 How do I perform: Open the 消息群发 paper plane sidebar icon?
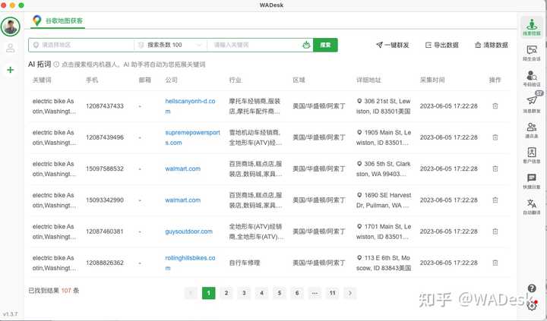tap(532, 103)
